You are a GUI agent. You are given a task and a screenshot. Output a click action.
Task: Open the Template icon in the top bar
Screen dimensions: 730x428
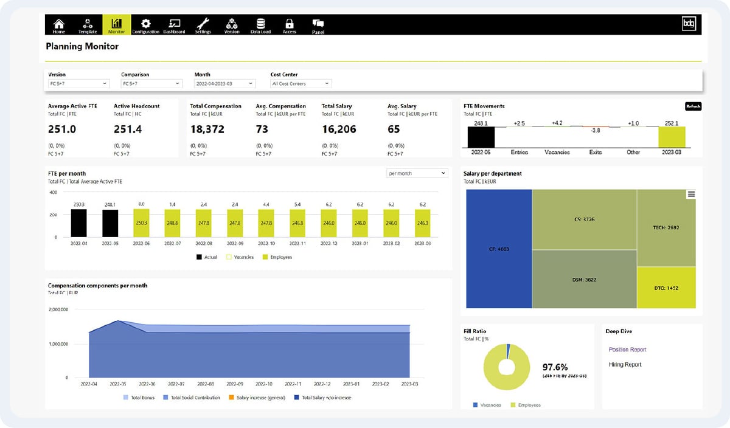coord(88,24)
